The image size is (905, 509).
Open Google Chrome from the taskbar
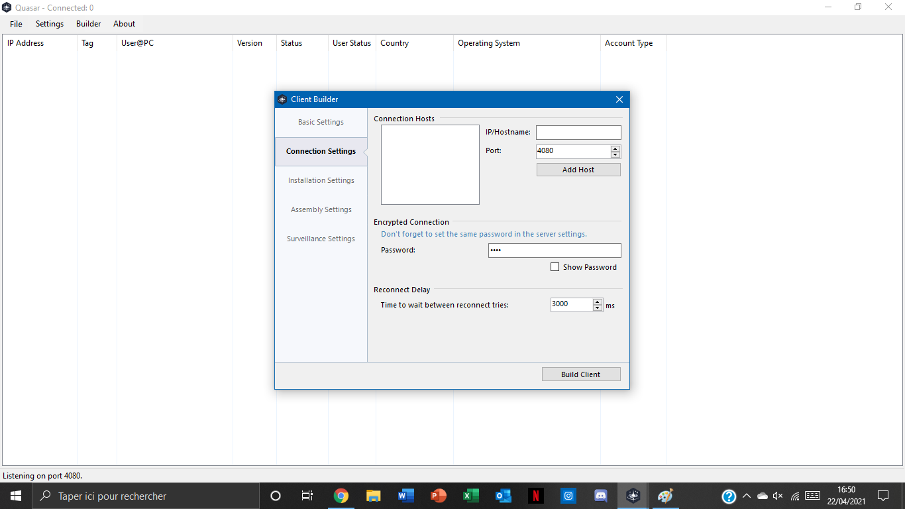pyautogui.click(x=341, y=496)
